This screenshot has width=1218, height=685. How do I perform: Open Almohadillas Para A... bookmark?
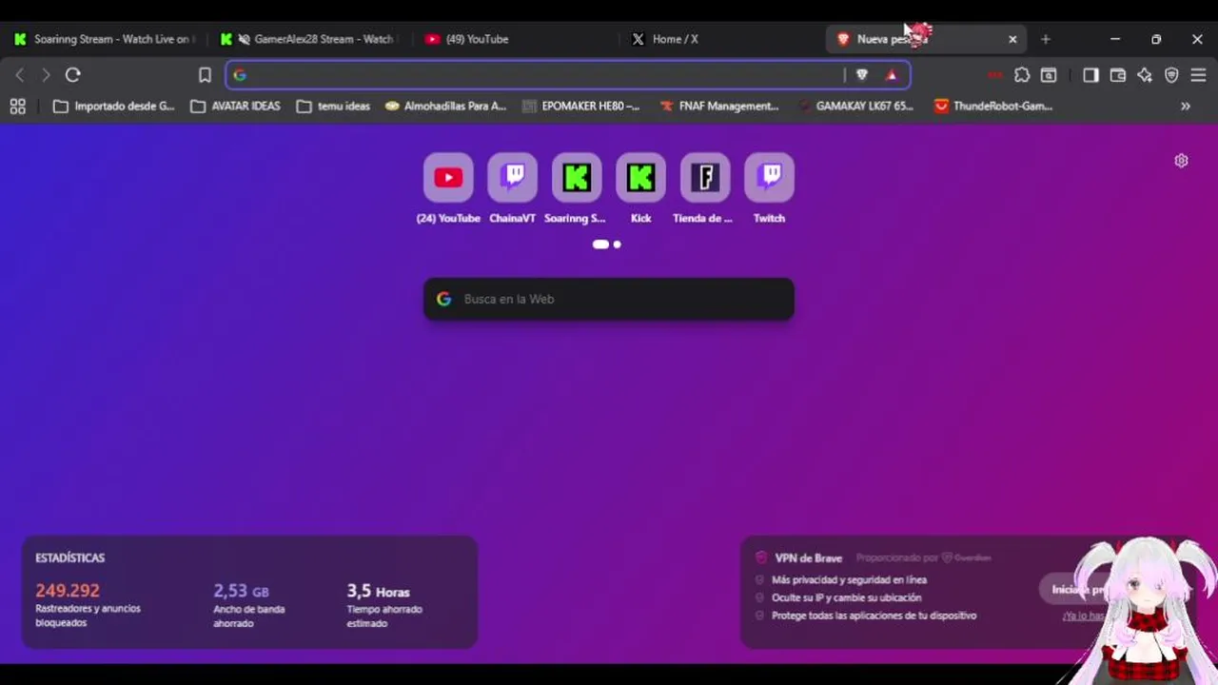(445, 107)
